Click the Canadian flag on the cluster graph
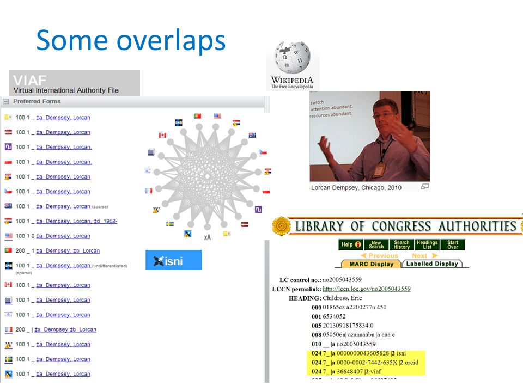523x392 pixels. tap(162, 135)
